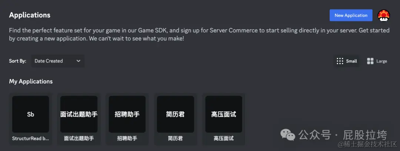Open the 面试出题助手 application icon
This screenshot has width=400, height=151.
click(x=79, y=114)
